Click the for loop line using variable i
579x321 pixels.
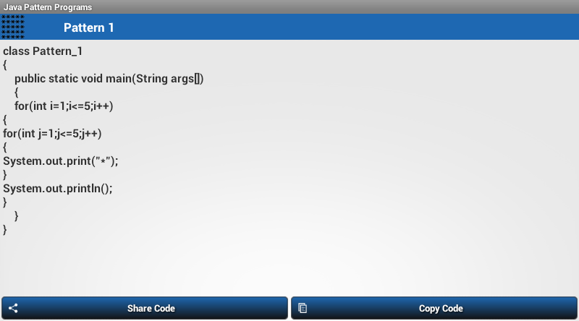pyautogui.click(x=64, y=106)
